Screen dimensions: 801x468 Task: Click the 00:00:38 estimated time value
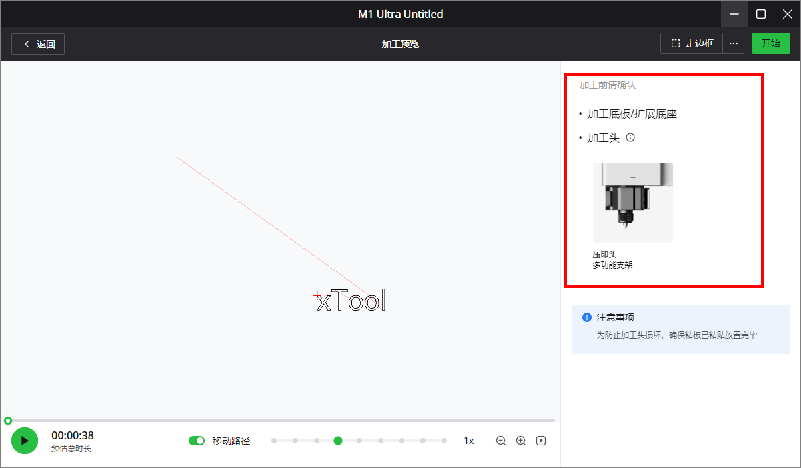[x=73, y=436]
